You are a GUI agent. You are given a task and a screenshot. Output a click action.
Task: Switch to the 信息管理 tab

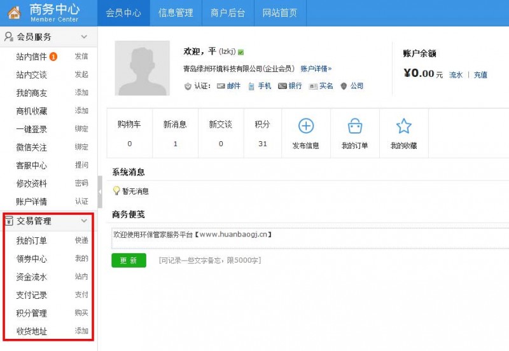coord(176,13)
